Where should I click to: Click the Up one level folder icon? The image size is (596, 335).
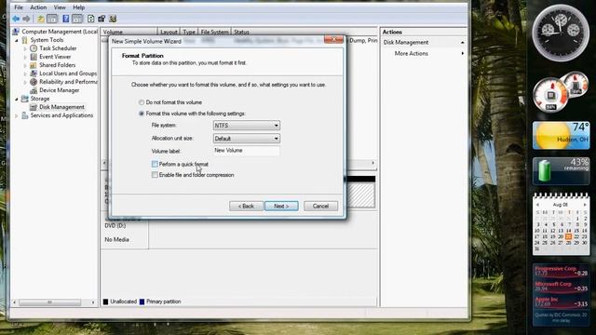coord(40,19)
